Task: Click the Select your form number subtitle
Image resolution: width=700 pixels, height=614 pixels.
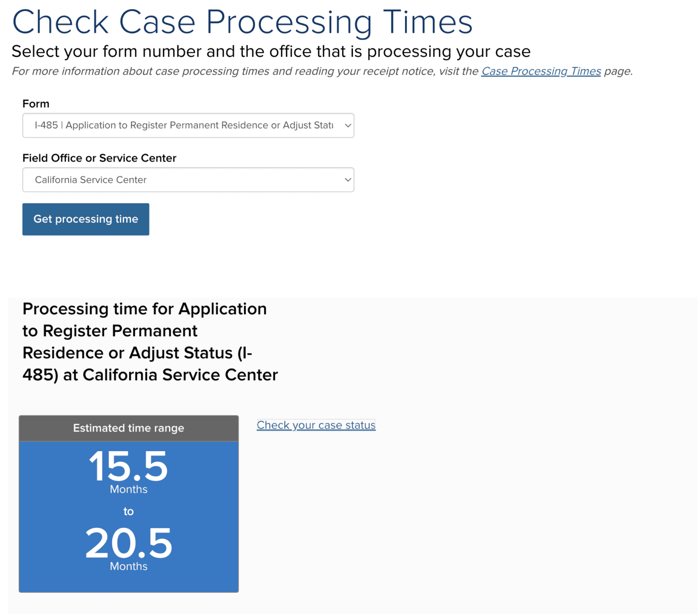Action: (x=270, y=51)
